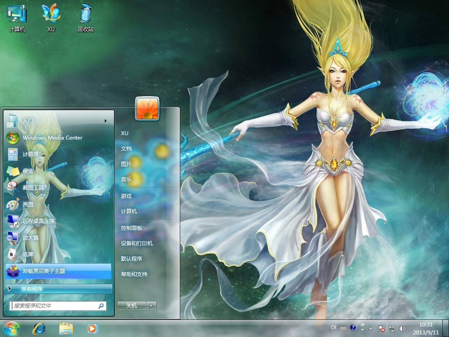Screen dimensions: 449x337
Task: Toggle the volume speaker icon in tray
Action: pos(403,328)
